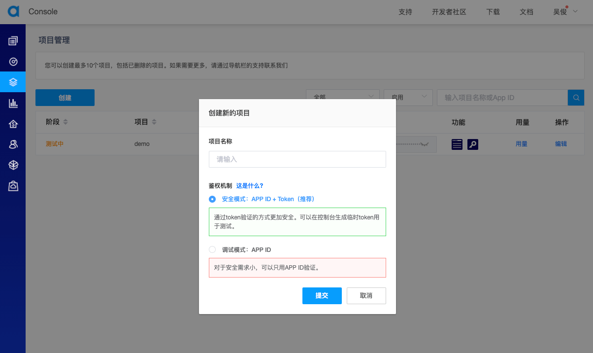
Task: Focus the 输入项目名称或App ID search field
Action: (x=502, y=98)
